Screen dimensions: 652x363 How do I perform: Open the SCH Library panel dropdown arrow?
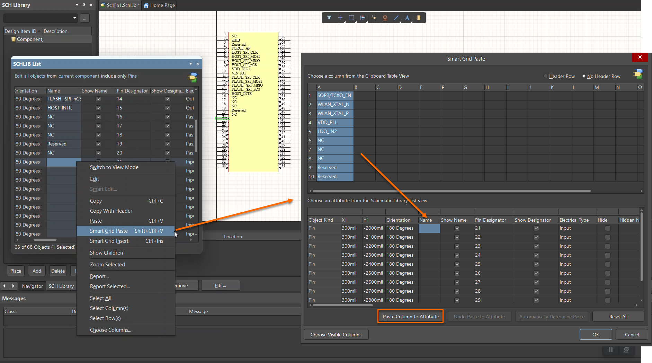pyautogui.click(x=77, y=5)
